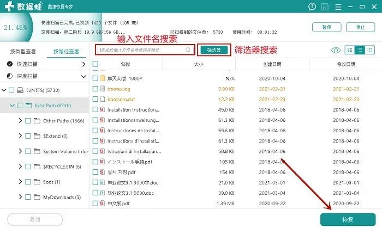
Task: Click the 深度扫描 progress icon
Action: click(x=10, y=76)
